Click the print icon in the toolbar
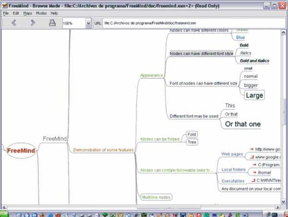 (52, 23)
